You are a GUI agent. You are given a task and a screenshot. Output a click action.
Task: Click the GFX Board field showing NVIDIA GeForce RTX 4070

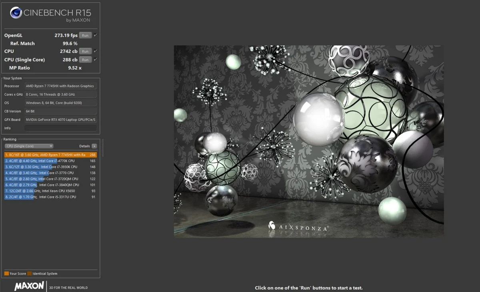tap(60, 119)
